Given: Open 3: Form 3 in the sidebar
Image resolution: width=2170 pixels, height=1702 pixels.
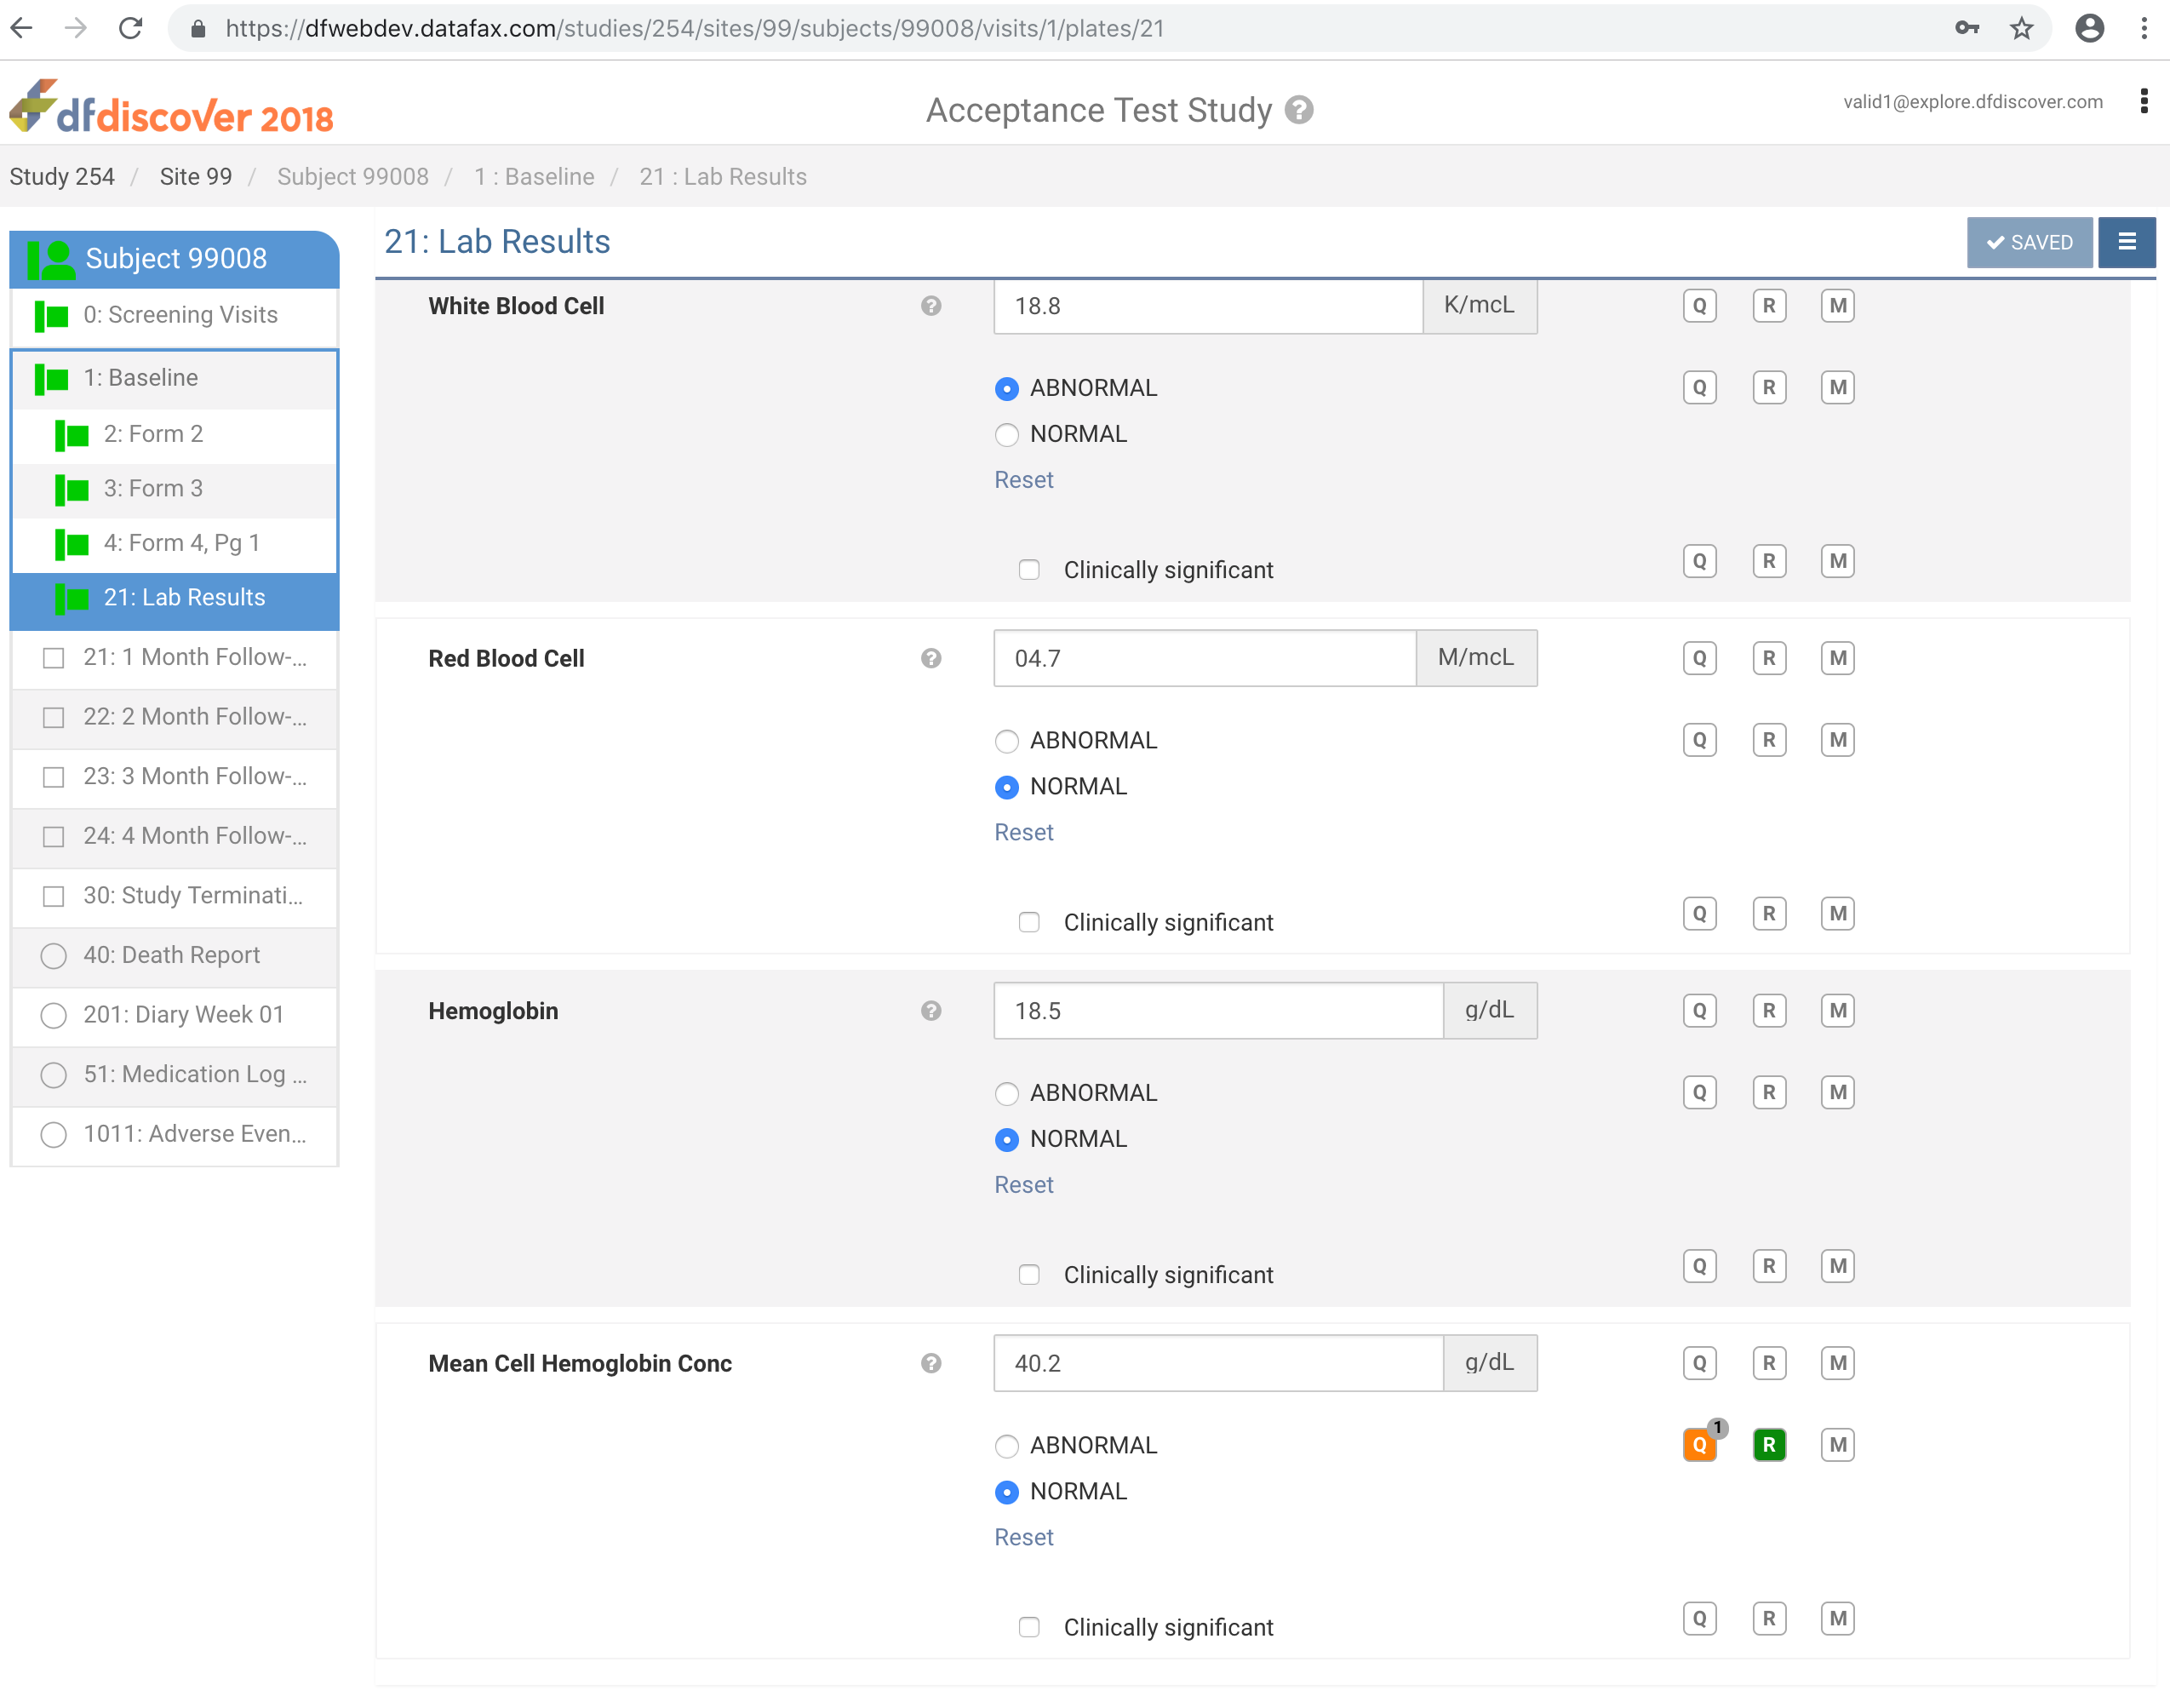Looking at the screenshot, I should click(152, 488).
